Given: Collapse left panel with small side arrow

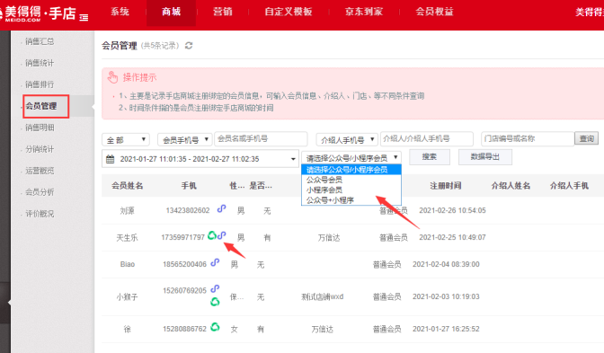Looking at the screenshot, I should click(x=9, y=303).
